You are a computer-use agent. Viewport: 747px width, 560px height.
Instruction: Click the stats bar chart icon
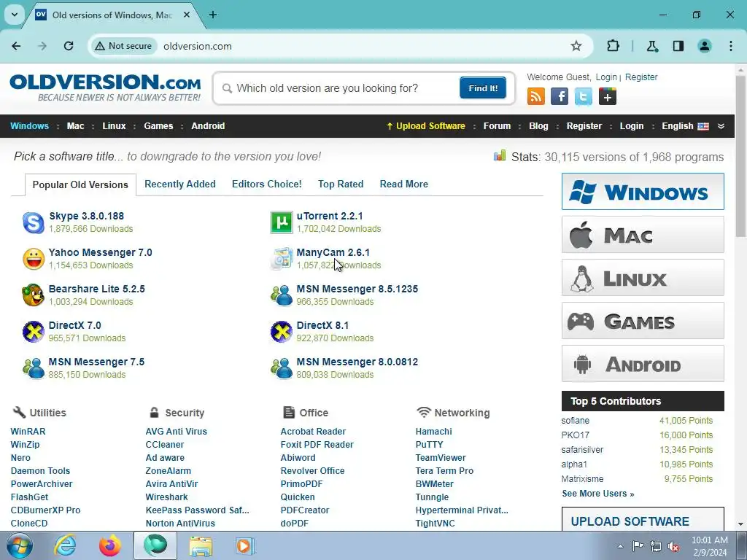pyautogui.click(x=500, y=155)
